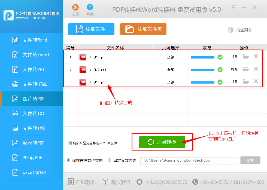This screenshot has width=267, height=190.
Task: Select 文件转Excel in sidebar
Action: (31, 55)
